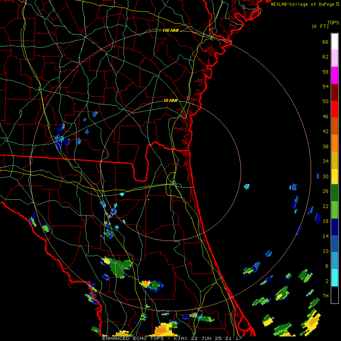Select the medium blue legend swatch

coord(335,244)
